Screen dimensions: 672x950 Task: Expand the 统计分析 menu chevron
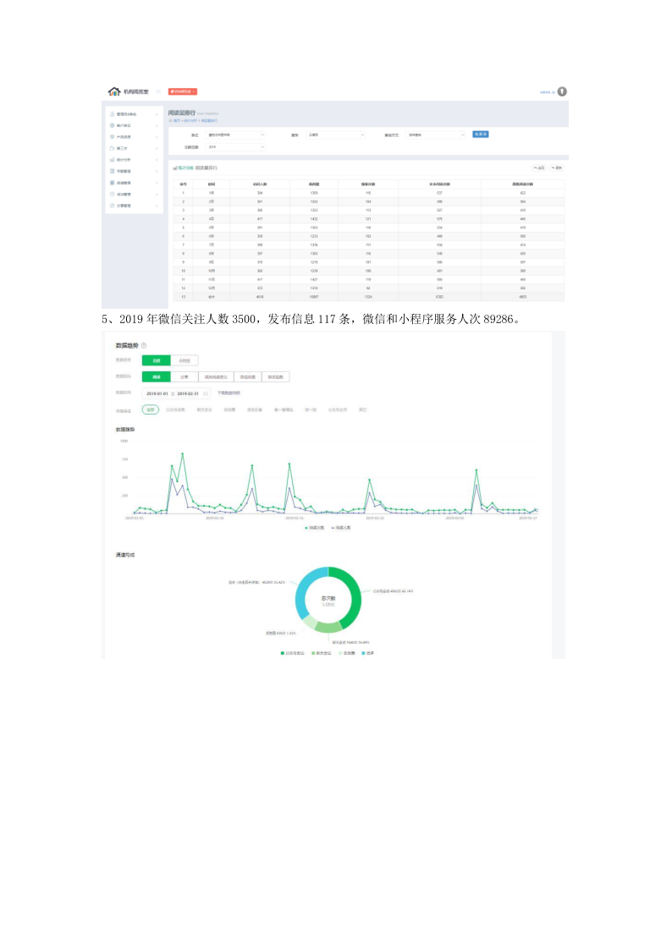pyautogui.click(x=157, y=160)
